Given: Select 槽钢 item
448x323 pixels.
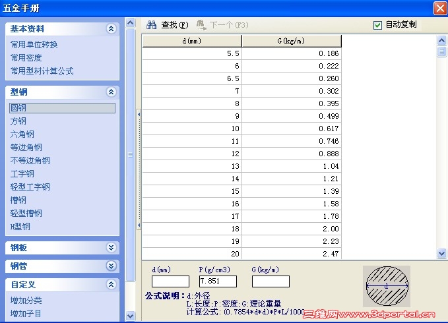Looking at the screenshot, I should (x=18, y=200).
